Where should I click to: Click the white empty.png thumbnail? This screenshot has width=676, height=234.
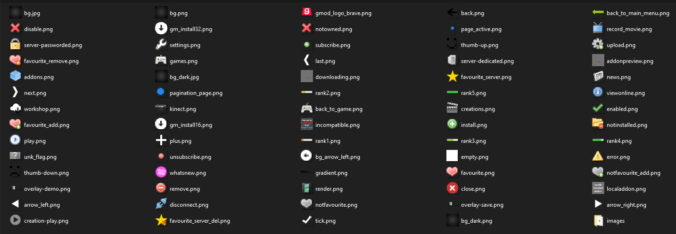[453, 156]
